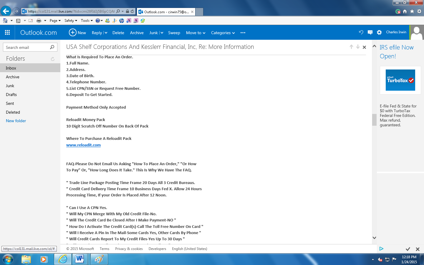The width and height of the screenshot is (424, 265).
Task: Click the HP toolbar icon
Action: [122, 21]
